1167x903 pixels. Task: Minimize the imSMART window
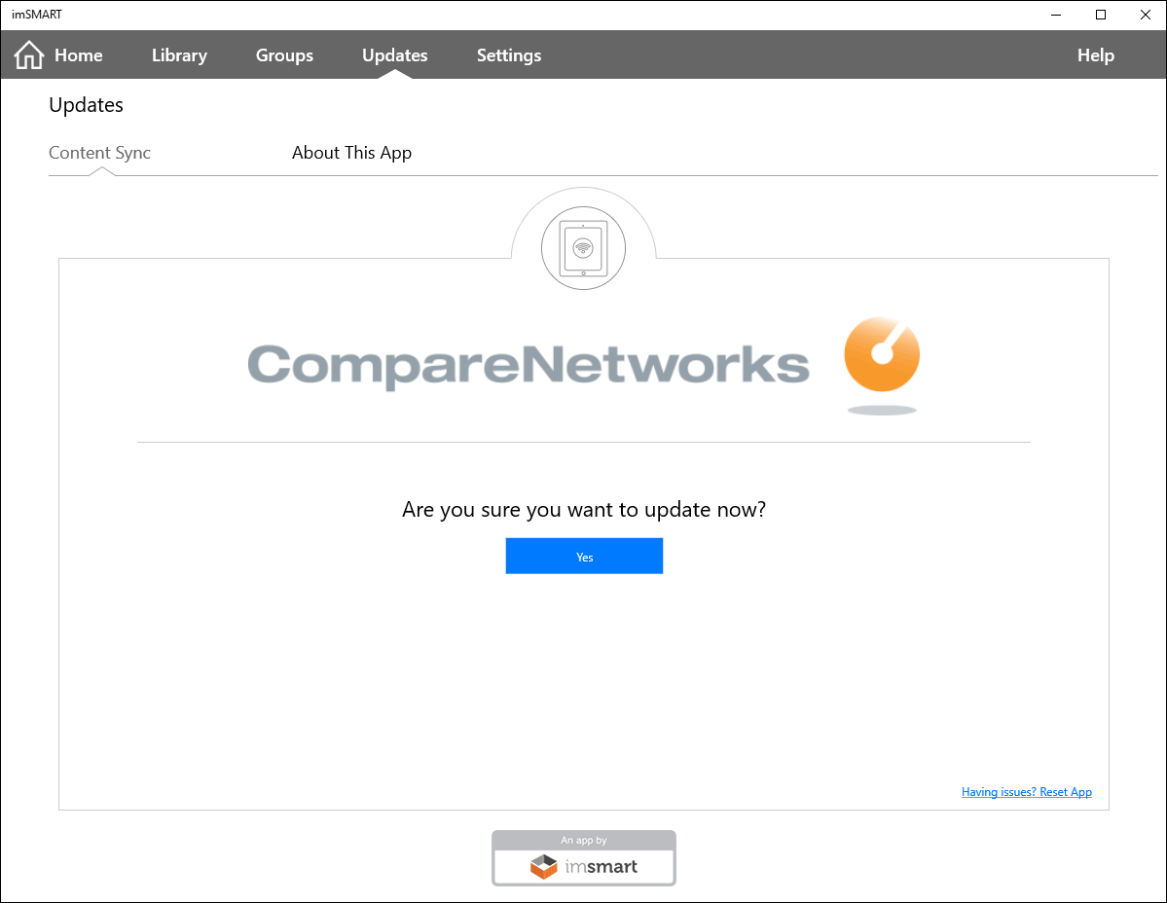click(x=1055, y=15)
